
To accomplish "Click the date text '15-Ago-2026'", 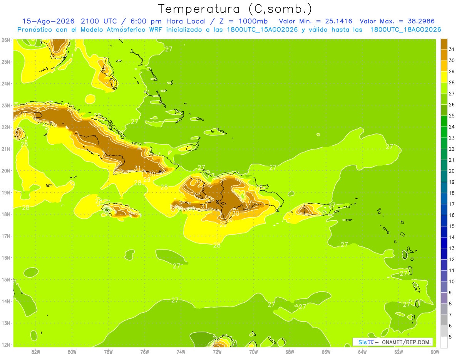I will 49,21.
